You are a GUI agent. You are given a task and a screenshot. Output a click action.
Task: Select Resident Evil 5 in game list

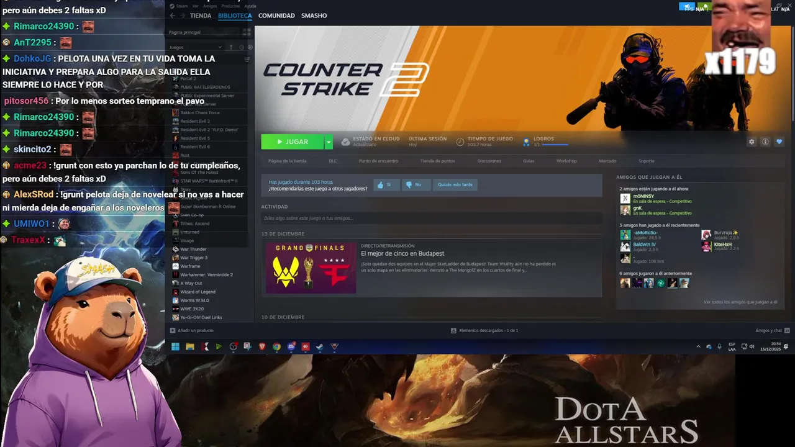(x=194, y=138)
